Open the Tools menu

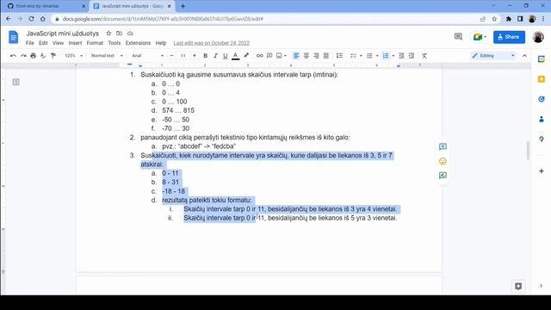[x=115, y=43]
